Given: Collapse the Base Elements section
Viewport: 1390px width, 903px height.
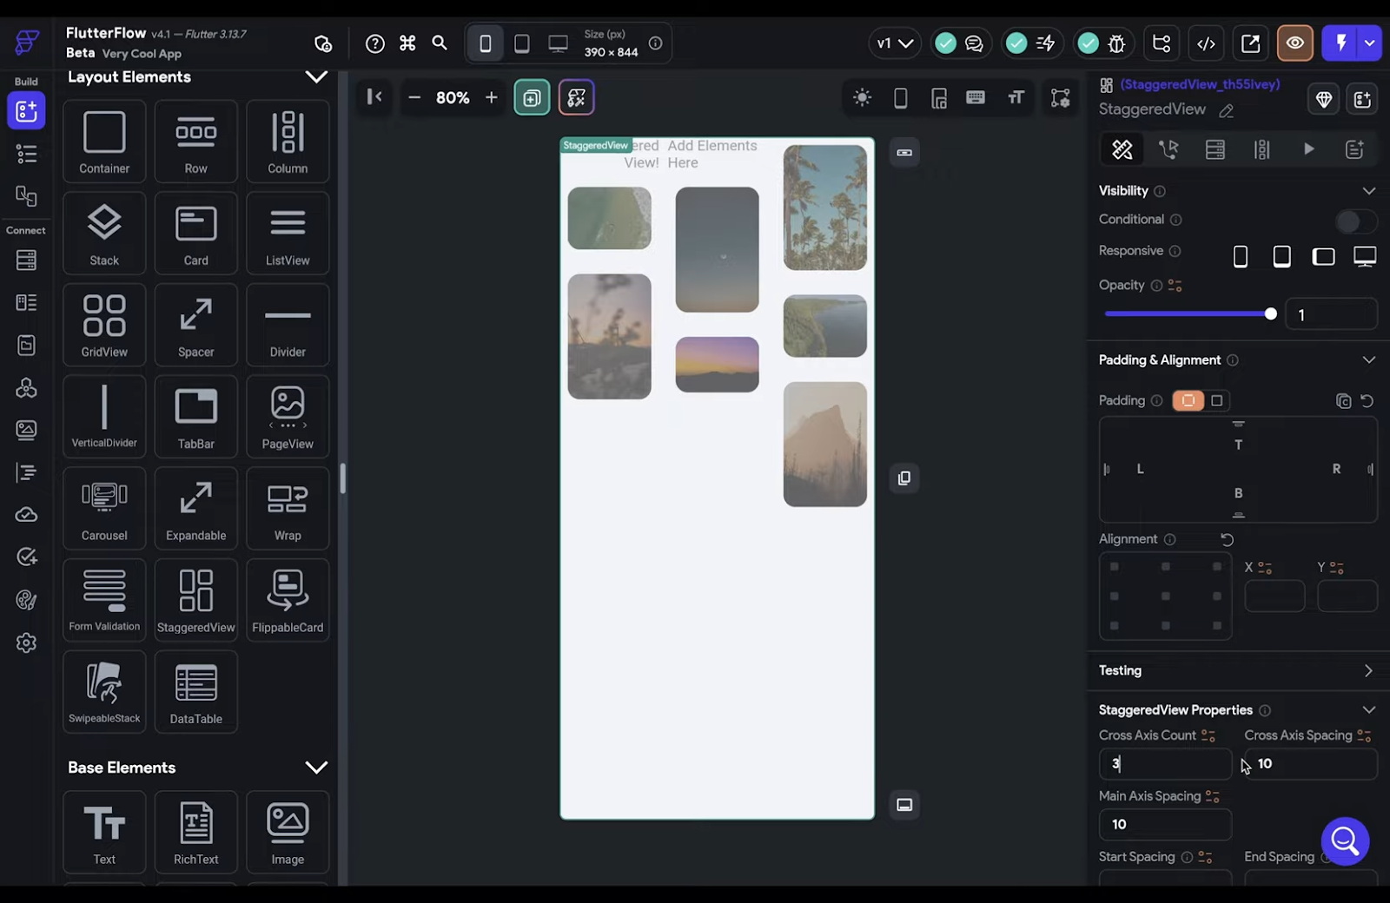Looking at the screenshot, I should pos(316,768).
